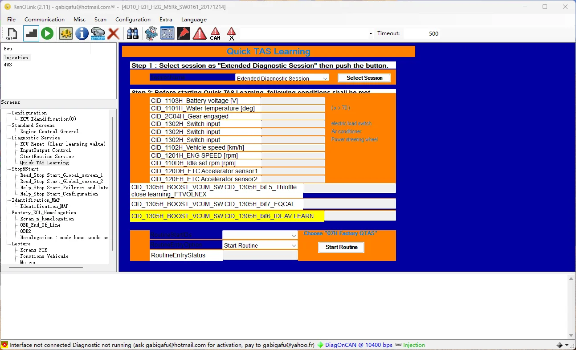576x350 pixels.
Task: Select the Diagnostic Service tree node
Action: [36, 138]
